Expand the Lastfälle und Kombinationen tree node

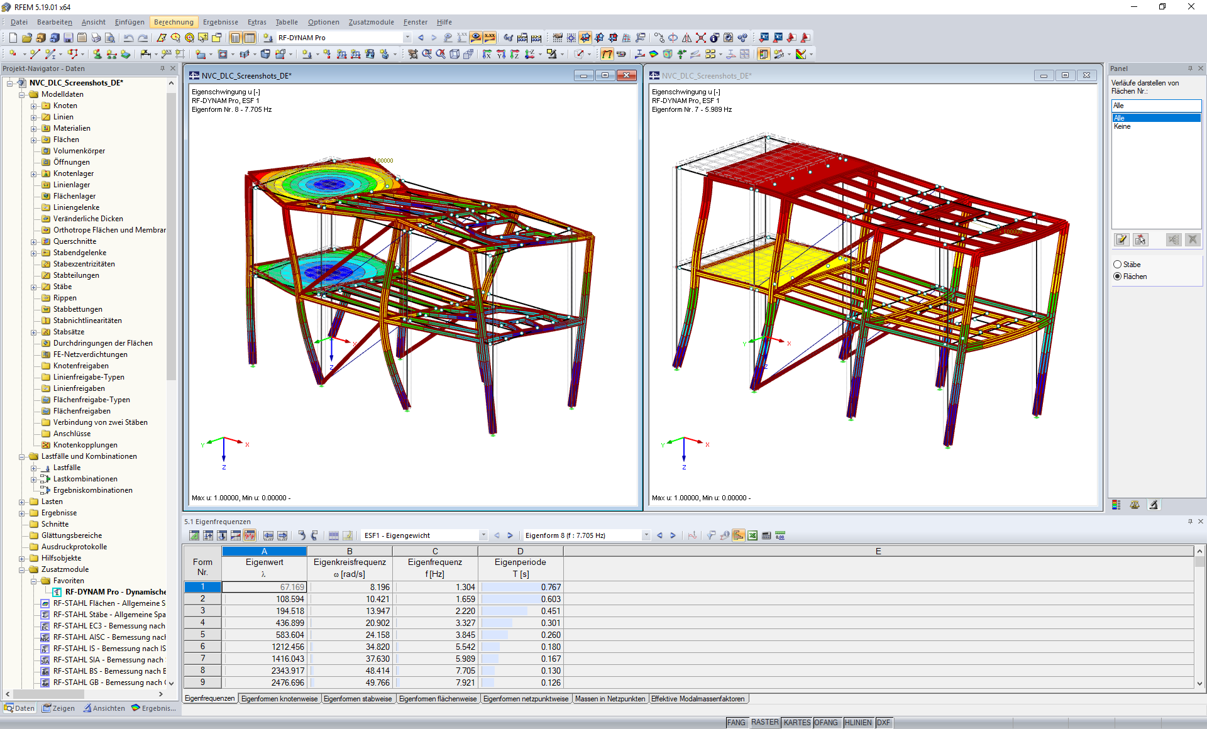click(x=23, y=456)
